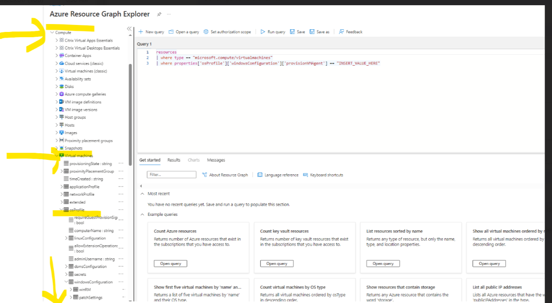The height and width of the screenshot is (303, 552).
Task: Collapse the Compute tree section
Action: pos(51,32)
